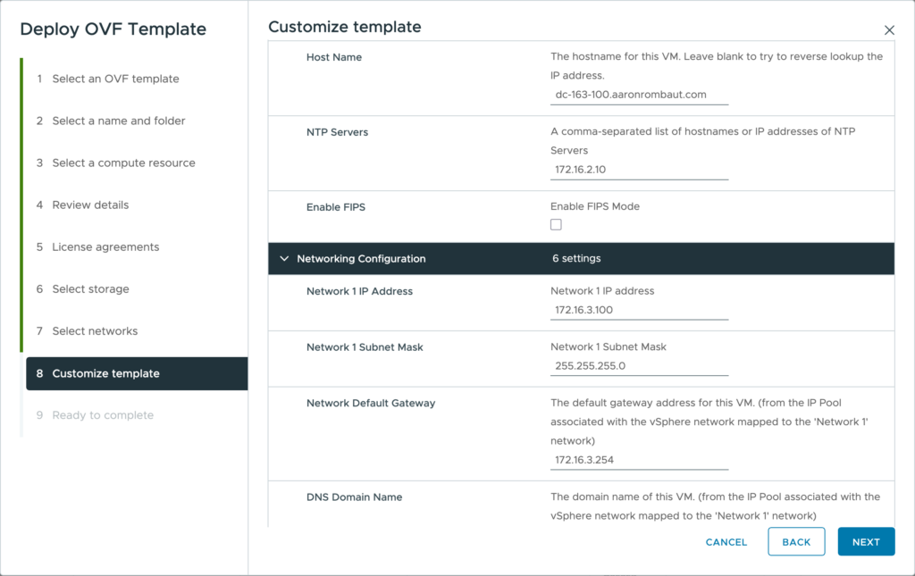Go to step 1 Select an OVF template
This screenshot has height=576, width=915.
click(115, 79)
